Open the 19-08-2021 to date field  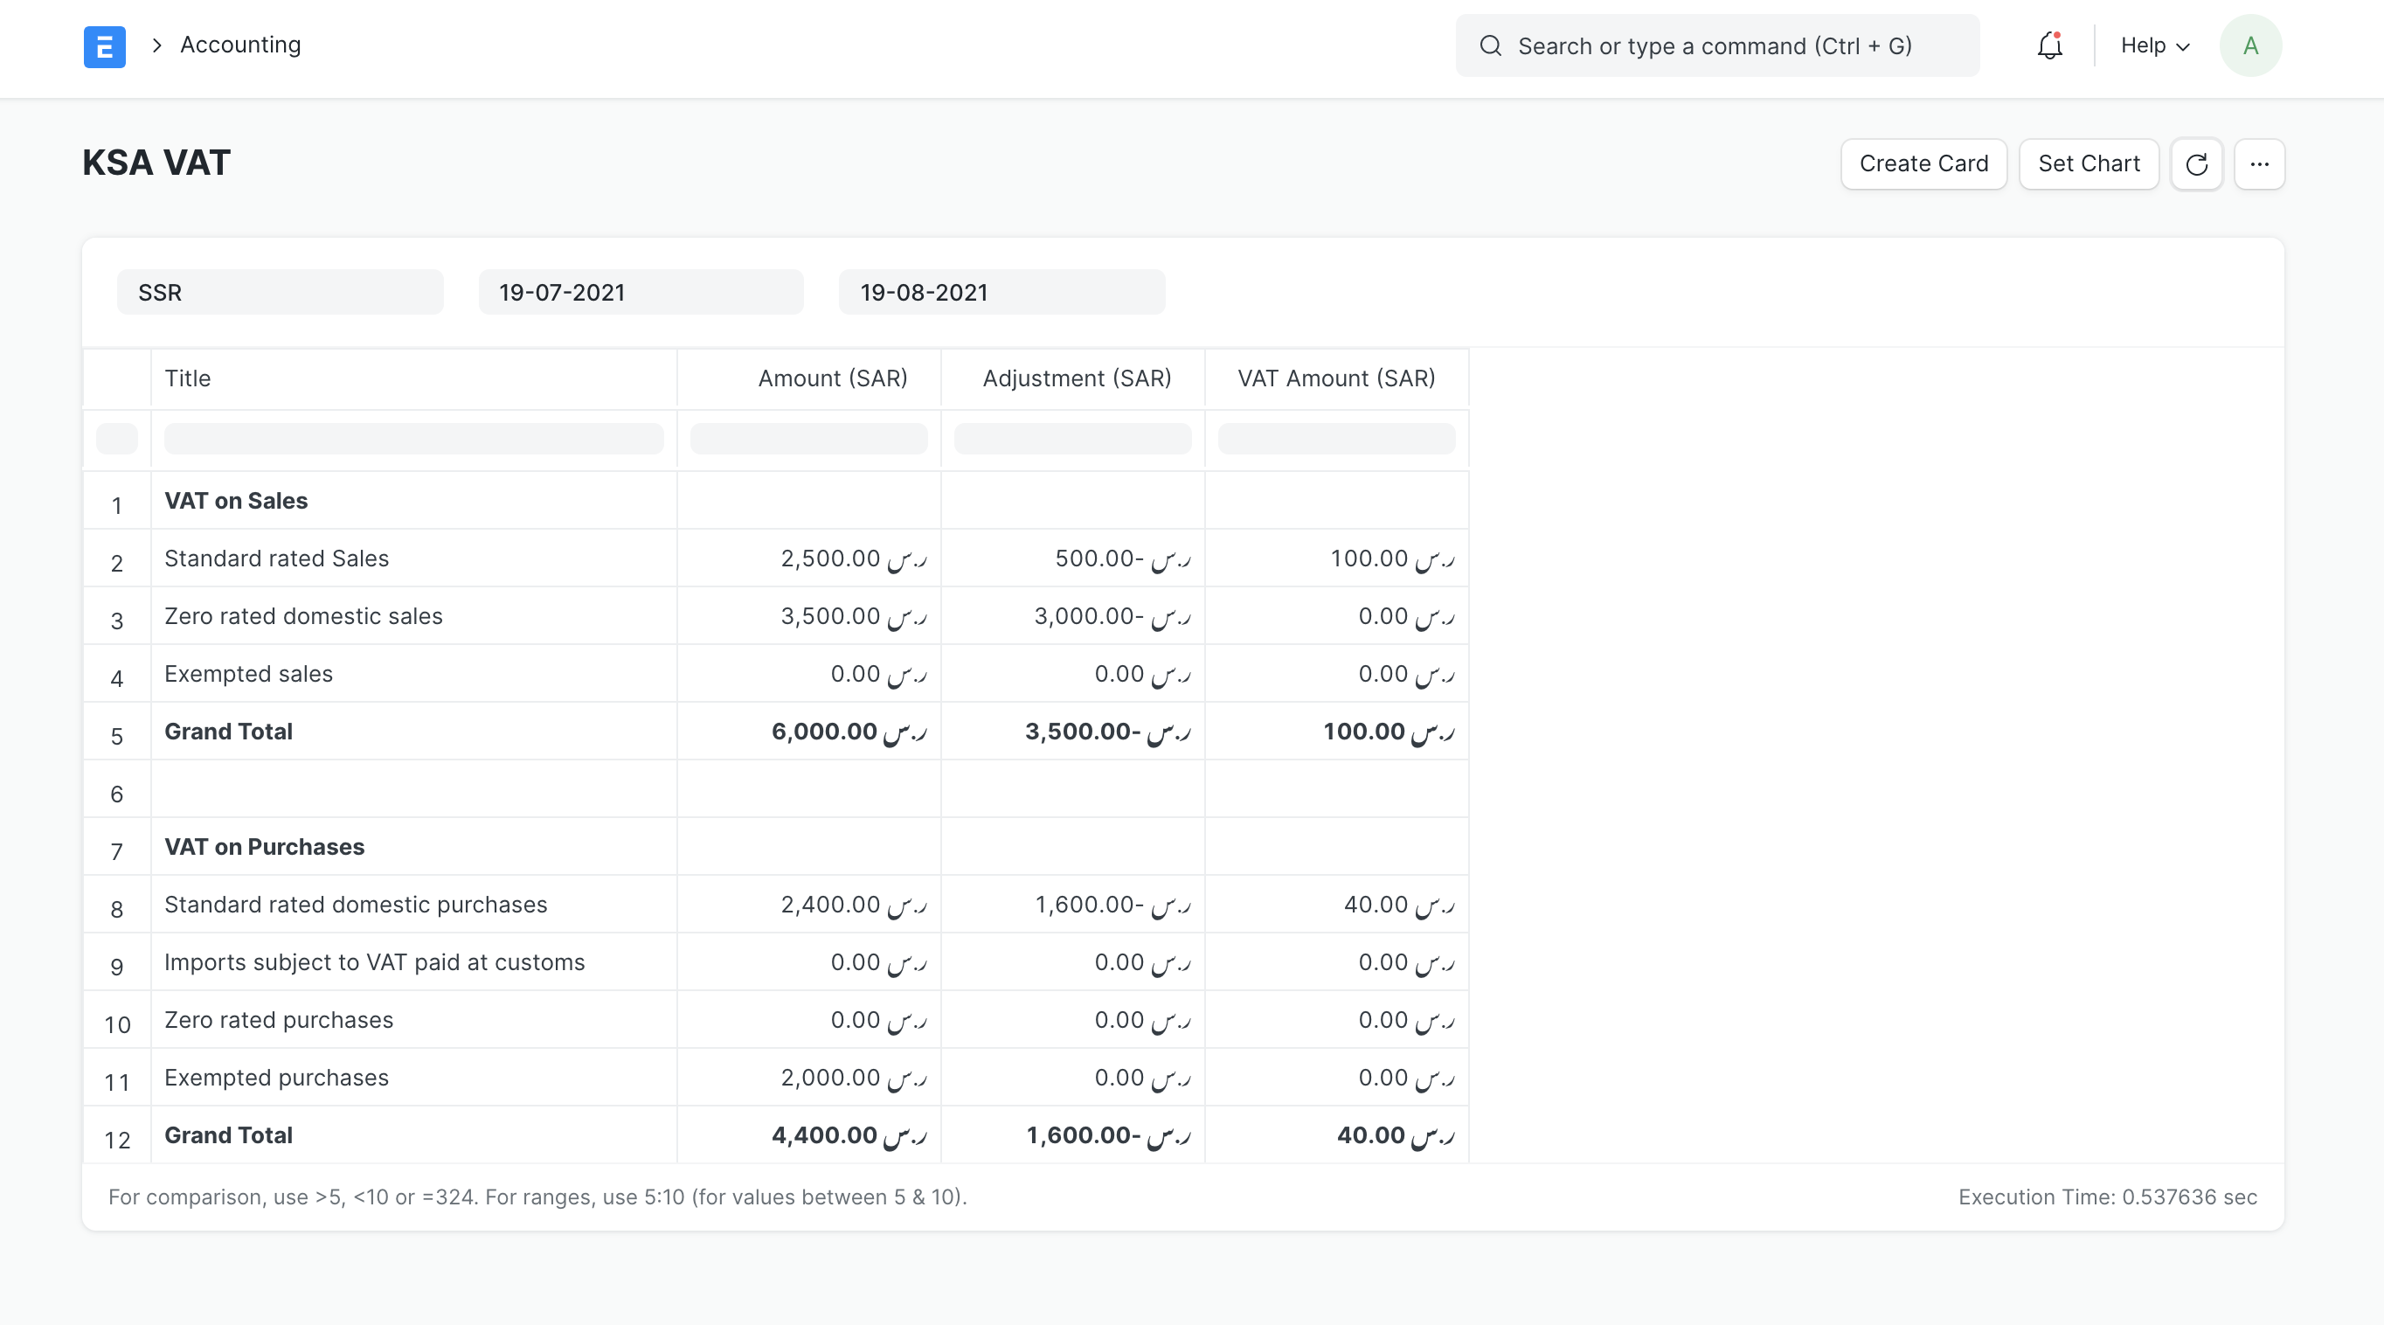click(1001, 293)
